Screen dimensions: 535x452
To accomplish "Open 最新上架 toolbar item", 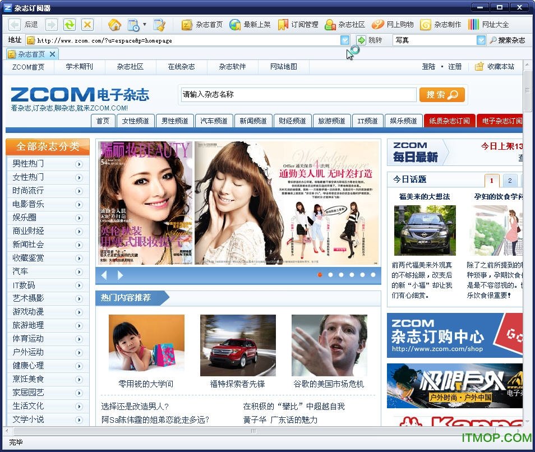I will 250,25.
